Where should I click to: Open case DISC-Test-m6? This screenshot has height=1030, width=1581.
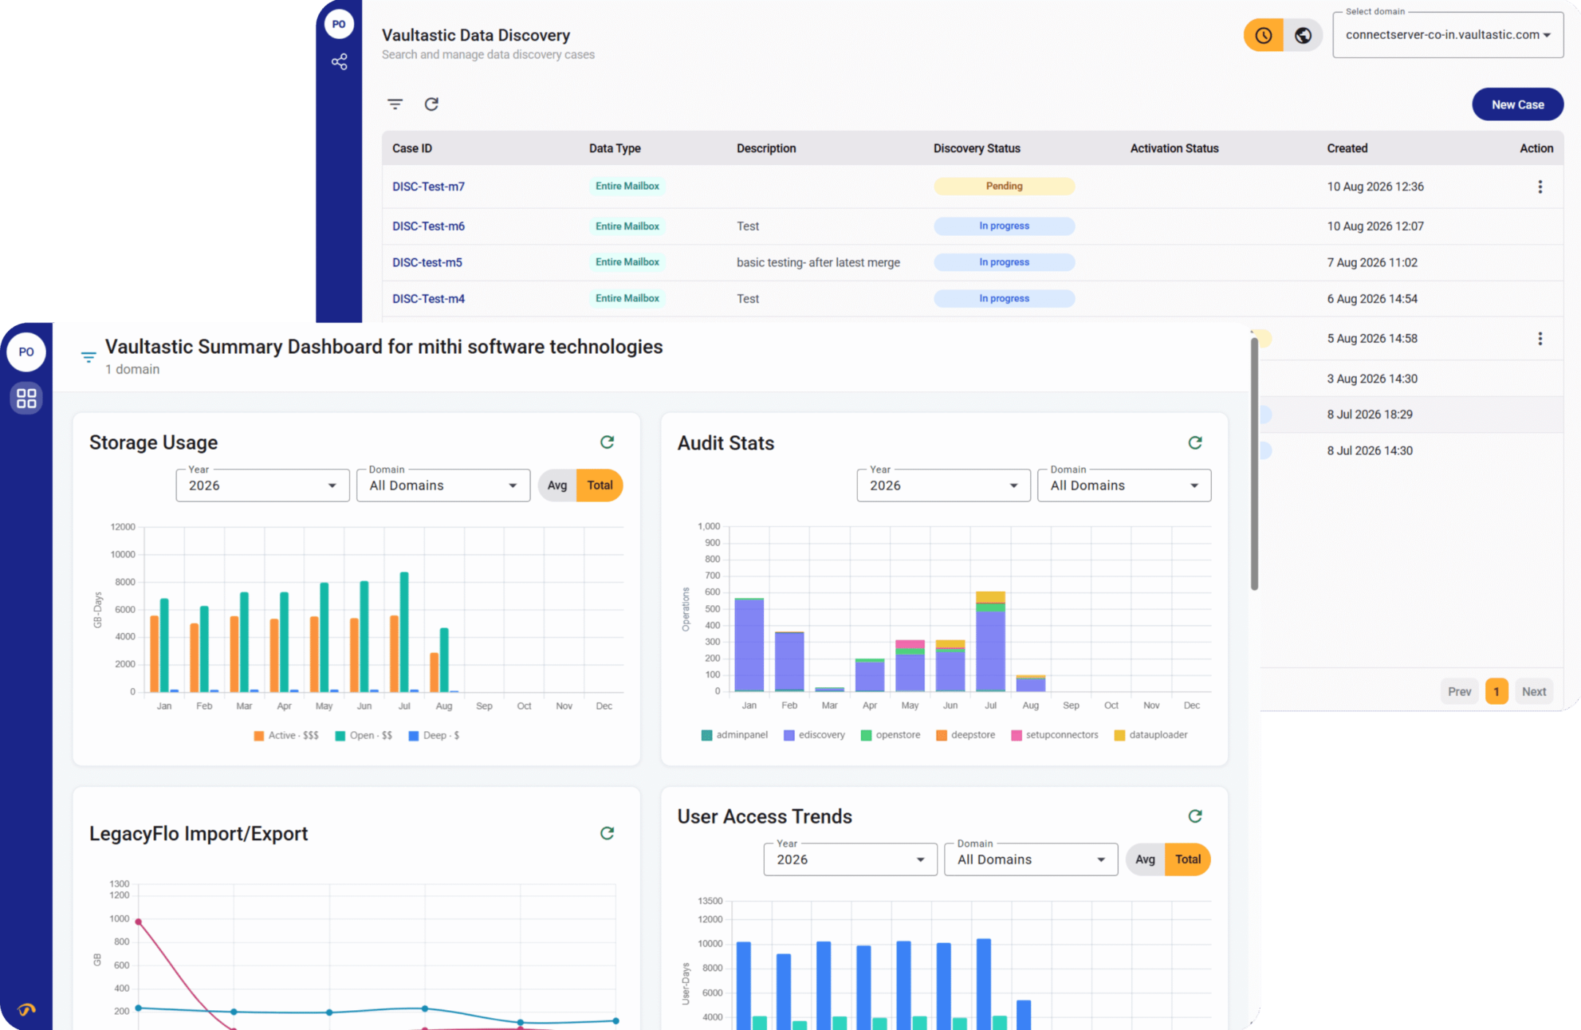429,226
